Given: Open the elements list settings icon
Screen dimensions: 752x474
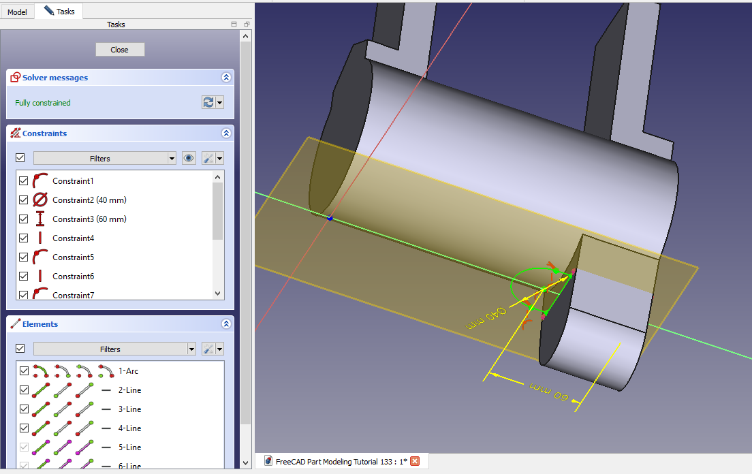Looking at the screenshot, I should pyautogui.click(x=210, y=349).
